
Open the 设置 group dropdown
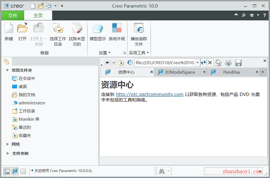[x=105, y=53]
